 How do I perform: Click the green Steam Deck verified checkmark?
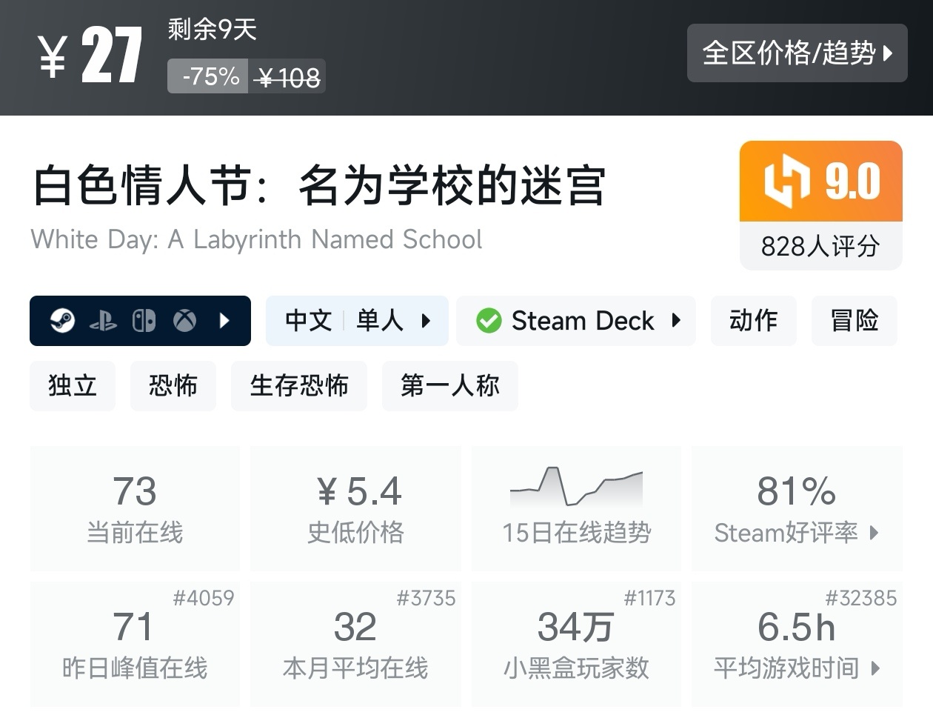[x=489, y=320]
